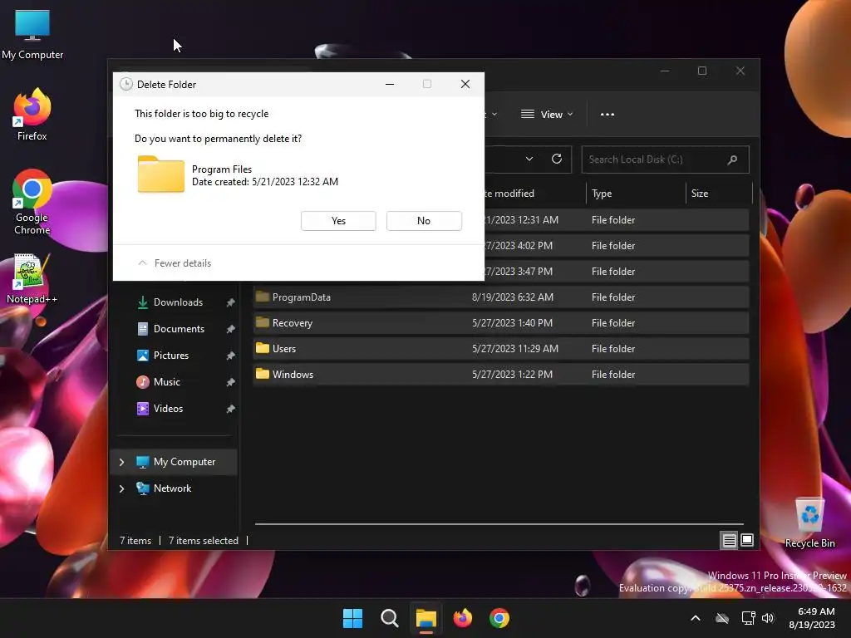The image size is (851, 638).
Task: Click Search Local Disk (C:) field
Action: (665, 159)
